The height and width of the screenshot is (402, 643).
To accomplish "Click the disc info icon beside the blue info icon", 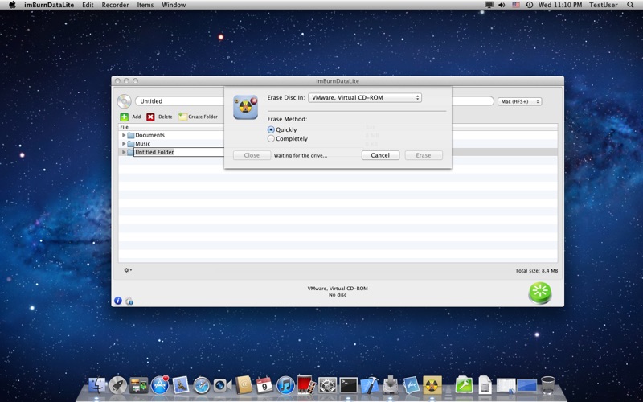I will coord(129,301).
